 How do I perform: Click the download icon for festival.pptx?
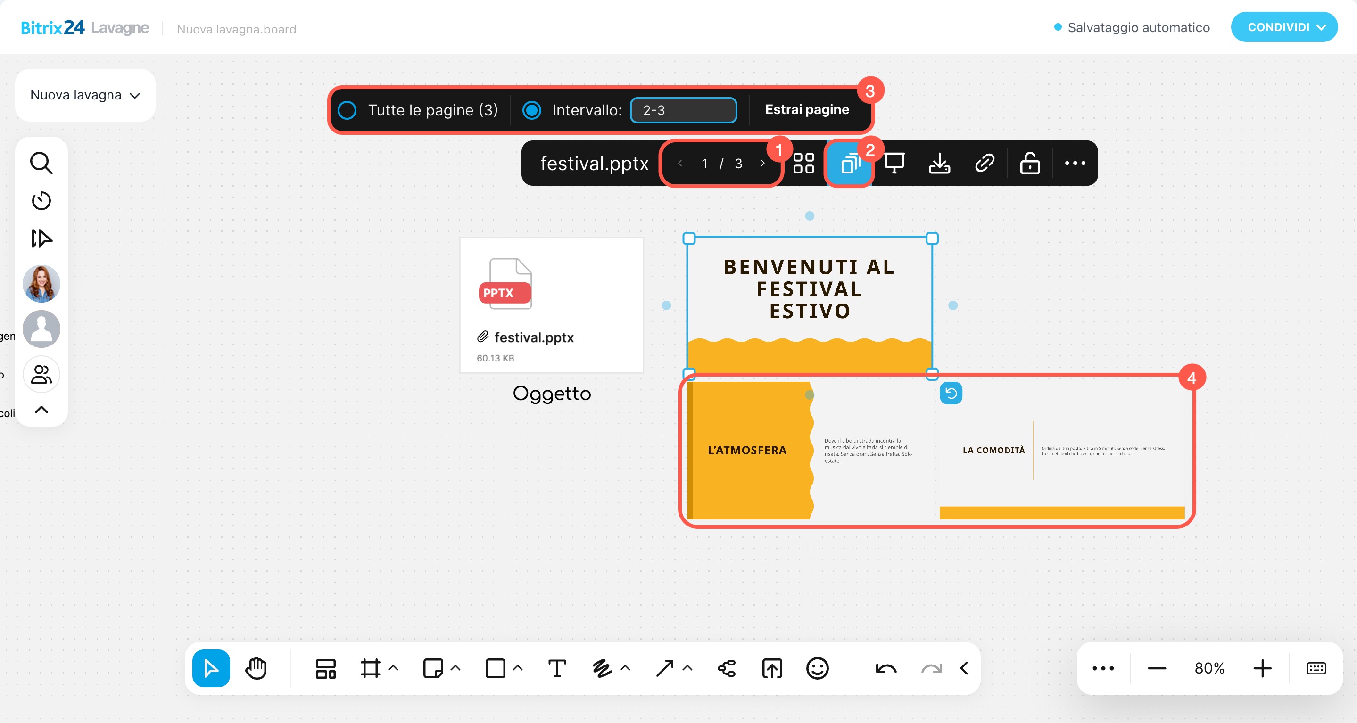coord(939,163)
